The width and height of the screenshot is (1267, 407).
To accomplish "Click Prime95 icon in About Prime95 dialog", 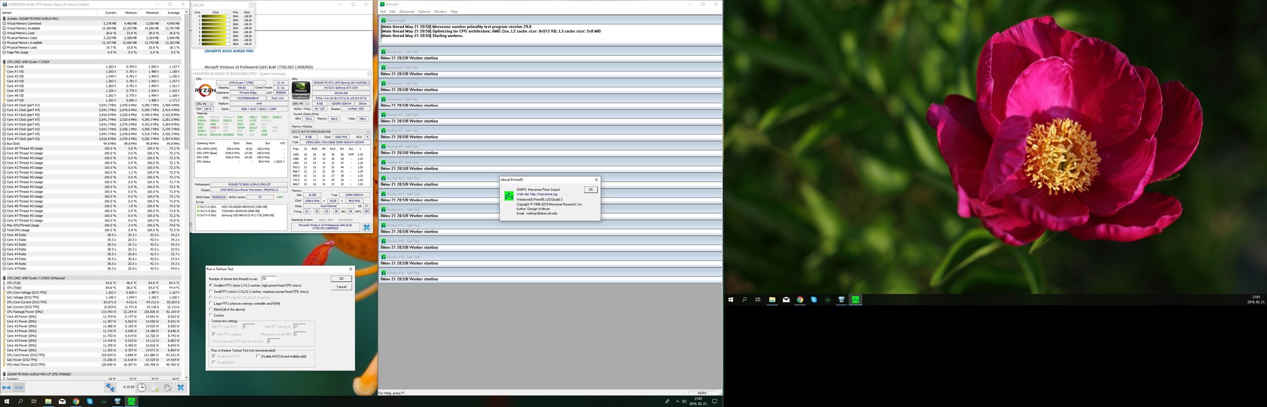I will [x=509, y=196].
